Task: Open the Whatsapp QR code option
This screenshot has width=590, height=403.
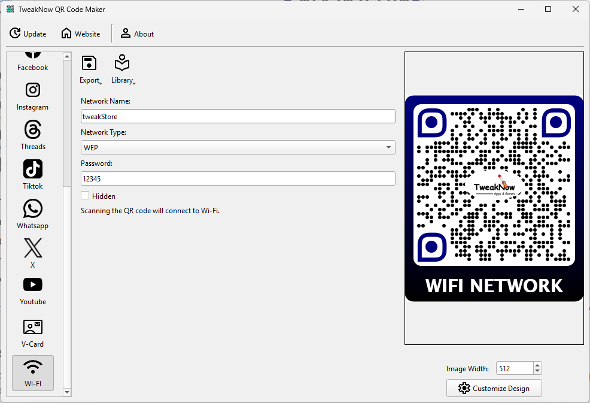Action: pyautogui.click(x=33, y=214)
